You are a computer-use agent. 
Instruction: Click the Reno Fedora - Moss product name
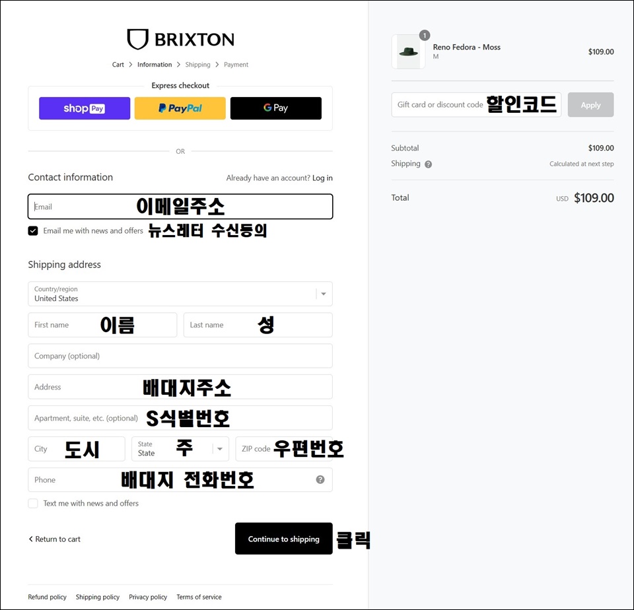pos(467,48)
